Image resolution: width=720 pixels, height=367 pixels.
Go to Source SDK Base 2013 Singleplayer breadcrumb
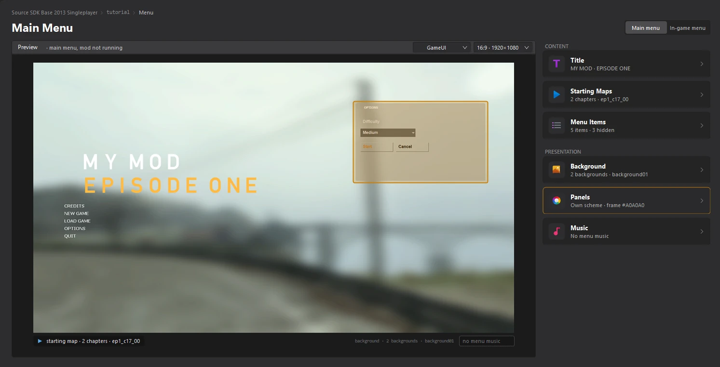(x=55, y=13)
